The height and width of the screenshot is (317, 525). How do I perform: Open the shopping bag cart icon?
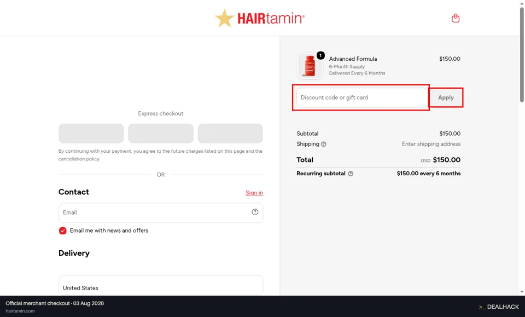click(x=456, y=18)
